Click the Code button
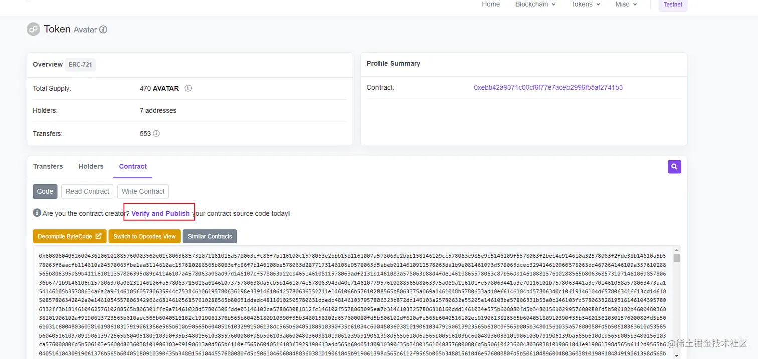Viewport: 758px width, 359px height. tap(45, 191)
